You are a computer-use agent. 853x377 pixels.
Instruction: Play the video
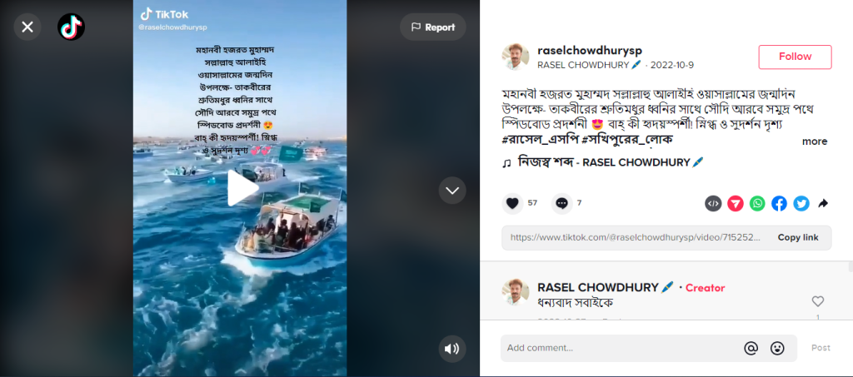(242, 188)
